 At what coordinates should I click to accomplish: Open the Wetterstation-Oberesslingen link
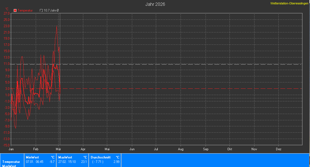289,3
